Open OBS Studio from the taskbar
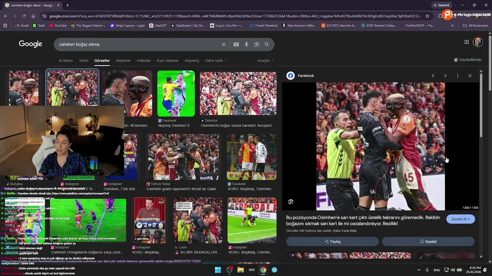Screen dimensions: 492x276 [229, 270]
